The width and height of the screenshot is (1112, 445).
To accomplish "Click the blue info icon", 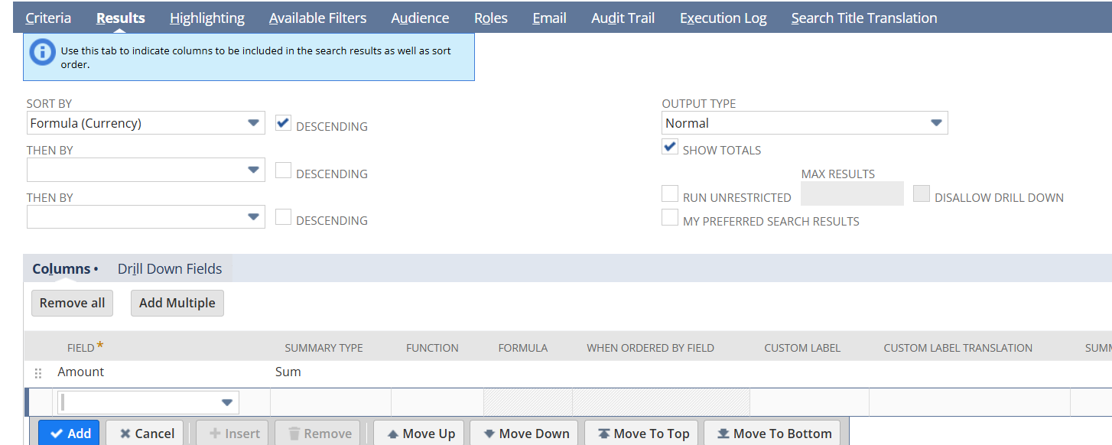I will tap(41, 52).
